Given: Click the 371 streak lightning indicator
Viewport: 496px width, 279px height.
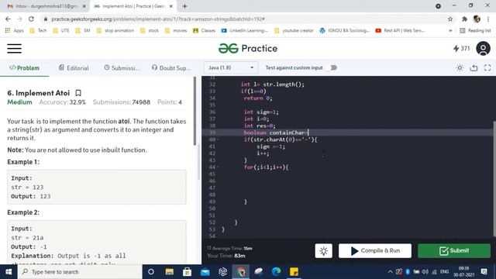Looking at the screenshot, I should (x=462, y=48).
